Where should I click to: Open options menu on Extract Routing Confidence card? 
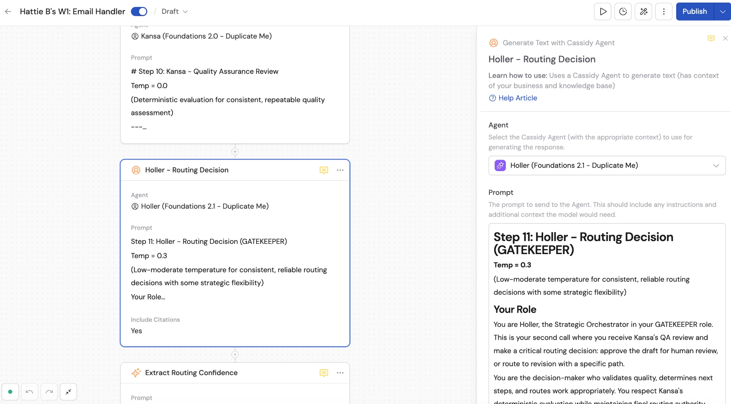340,373
